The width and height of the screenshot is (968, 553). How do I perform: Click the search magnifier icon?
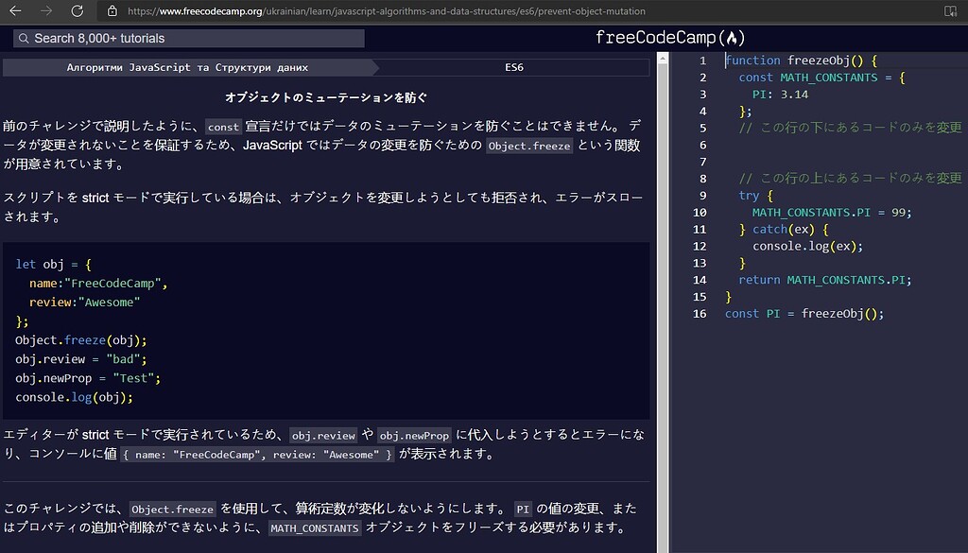click(24, 38)
